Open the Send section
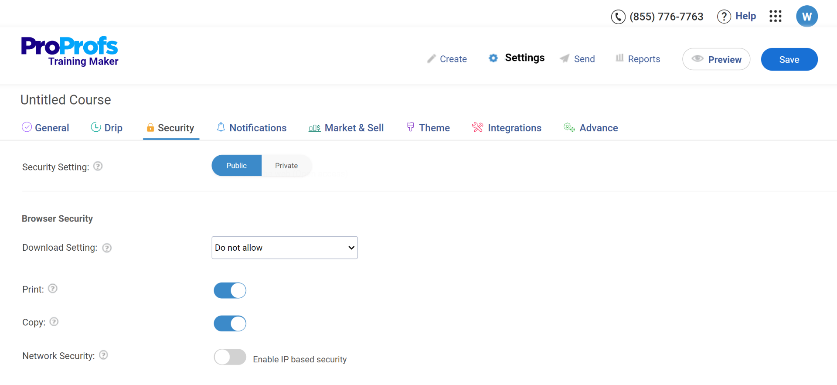 click(577, 59)
